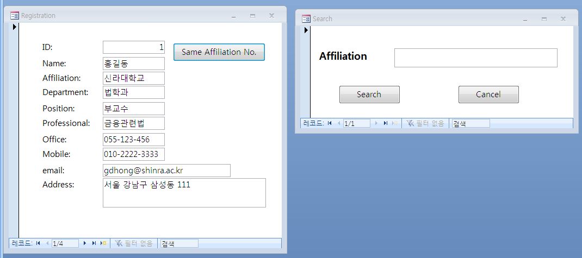Click the Same Affiliation No. button
The image size is (582, 258).
219,52
